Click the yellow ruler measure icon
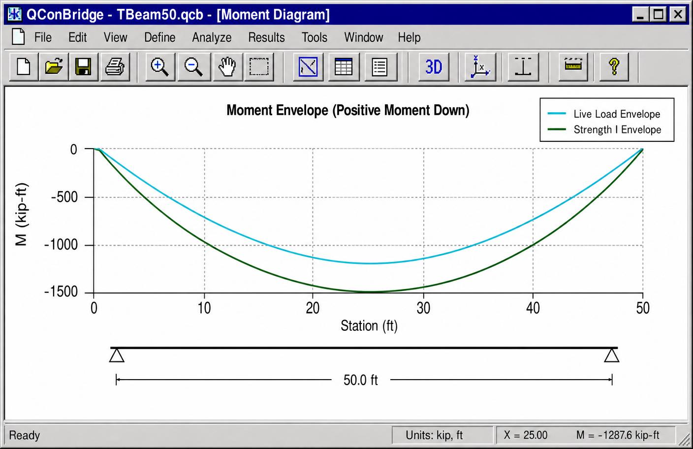Image resolution: width=693 pixels, height=449 pixels. tap(573, 66)
